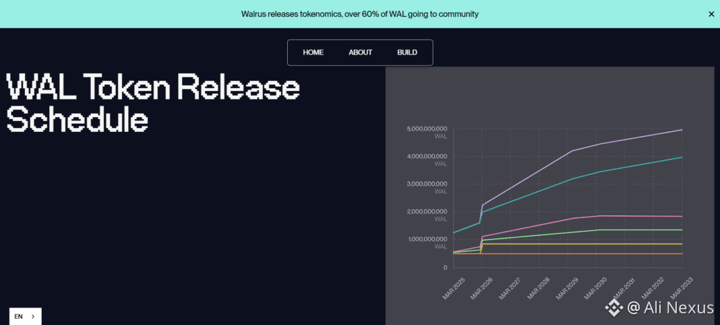
Task: Click the 5,000,000,000 WAL axis label
Action: pyautogui.click(x=427, y=133)
